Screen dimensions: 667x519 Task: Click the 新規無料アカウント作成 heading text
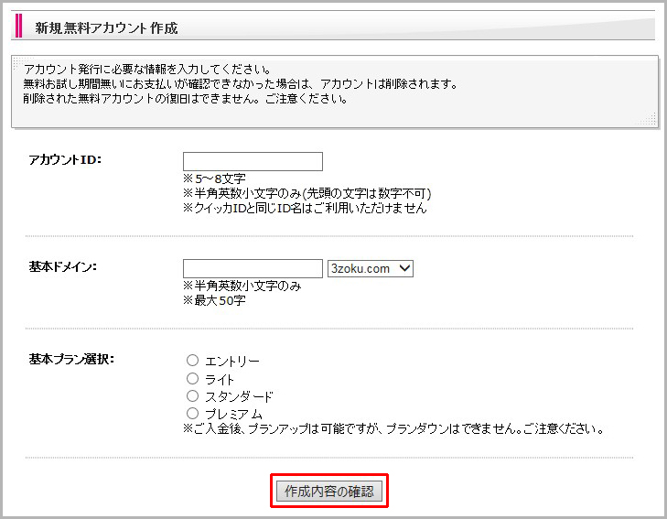[x=106, y=28]
